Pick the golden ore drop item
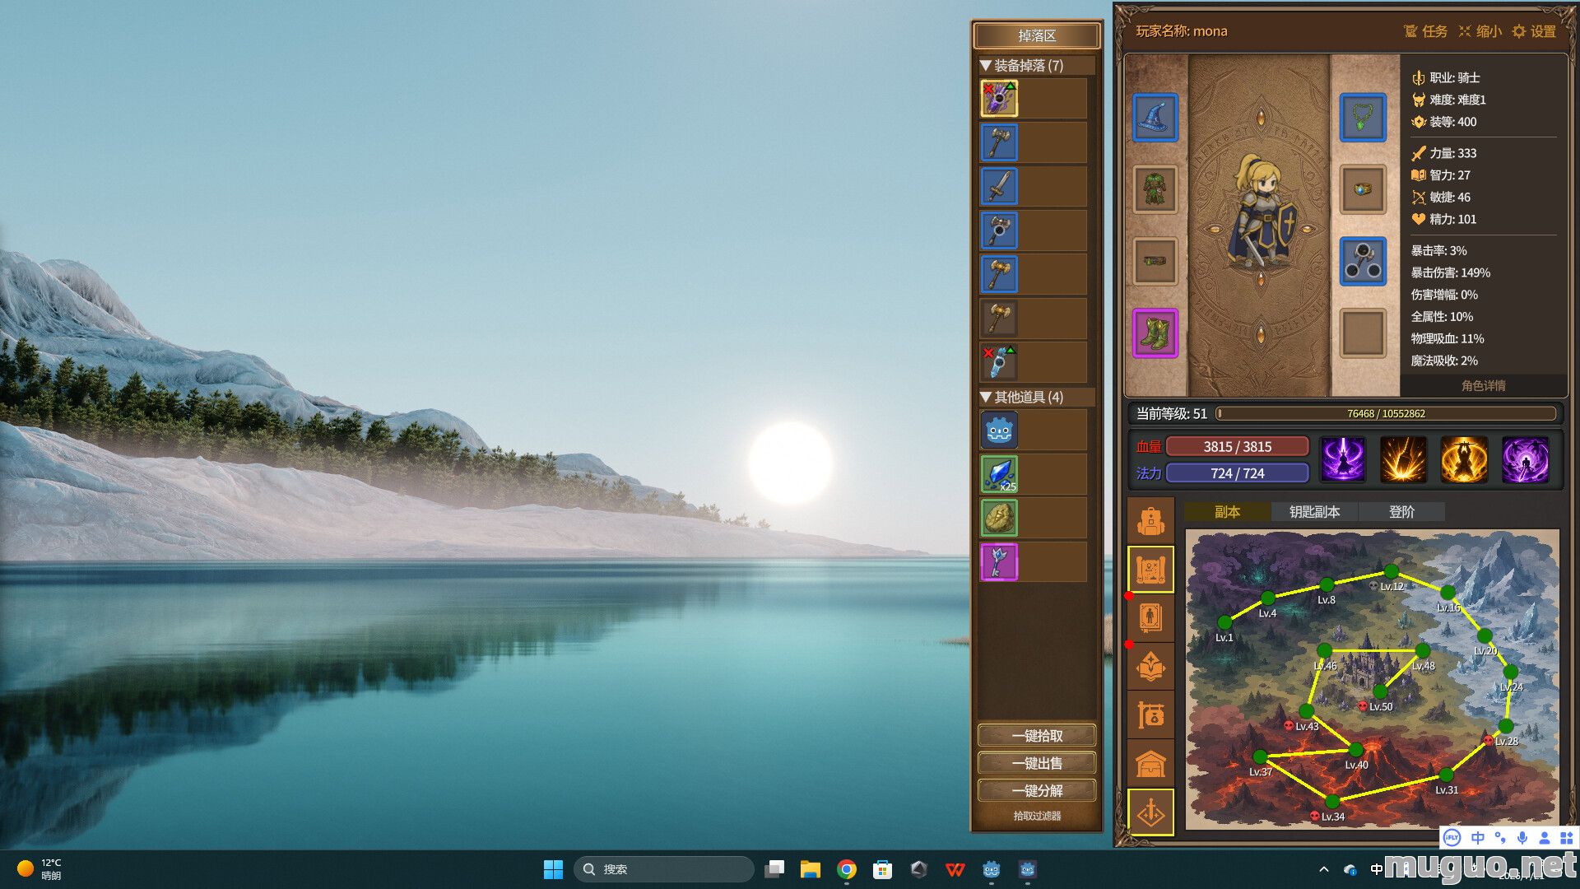The width and height of the screenshot is (1580, 889). pyautogui.click(x=999, y=518)
